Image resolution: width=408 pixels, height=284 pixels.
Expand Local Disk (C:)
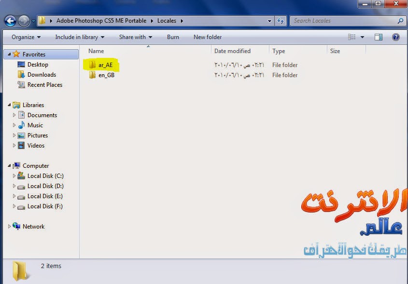pos(14,176)
